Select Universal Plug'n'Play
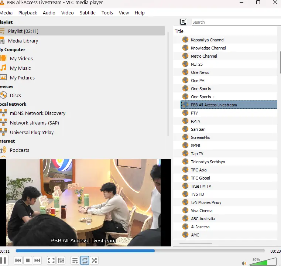Image resolution: width=281 pixels, height=266 pixels. (x=82, y=132)
